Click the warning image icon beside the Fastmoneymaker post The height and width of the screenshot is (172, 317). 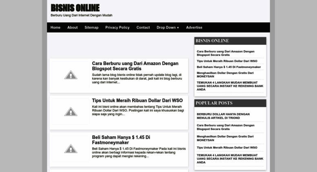[71, 148]
